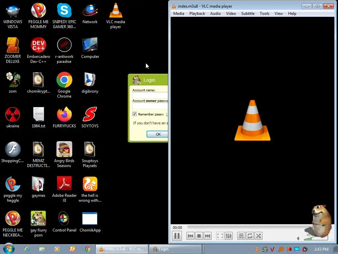Skip to next media in VLC
Screen dimensions: 338x254
(208, 236)
